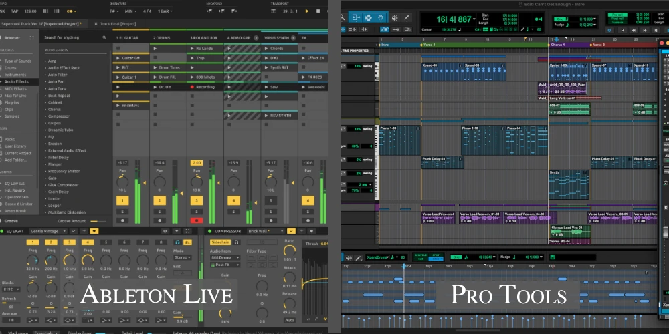
Task: Toggle EQ Eight band 5 on
Action: pyautogui.click(x=105, y=242)
